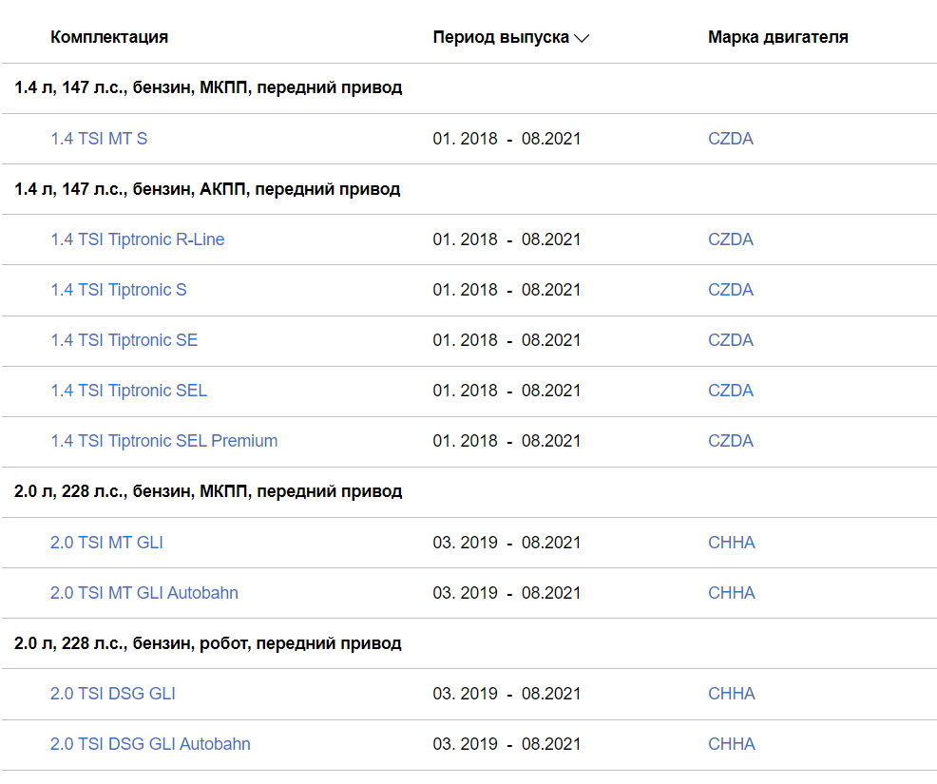Click CZDA engine in Tiptronic SE row

point(731,340)
